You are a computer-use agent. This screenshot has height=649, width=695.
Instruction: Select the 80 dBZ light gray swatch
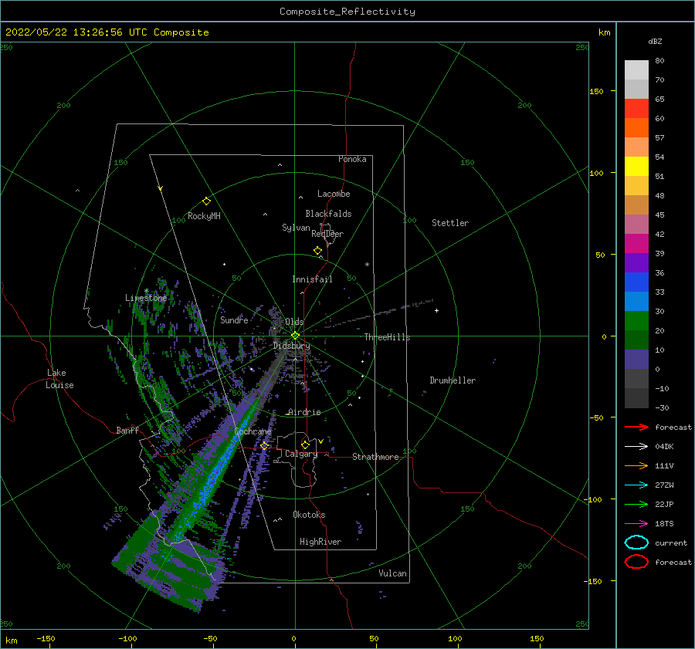(x=636, y=69)
